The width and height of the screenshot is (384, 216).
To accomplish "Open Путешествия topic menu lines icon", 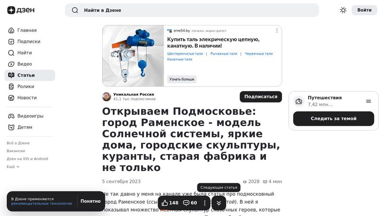I will (368, 101).
